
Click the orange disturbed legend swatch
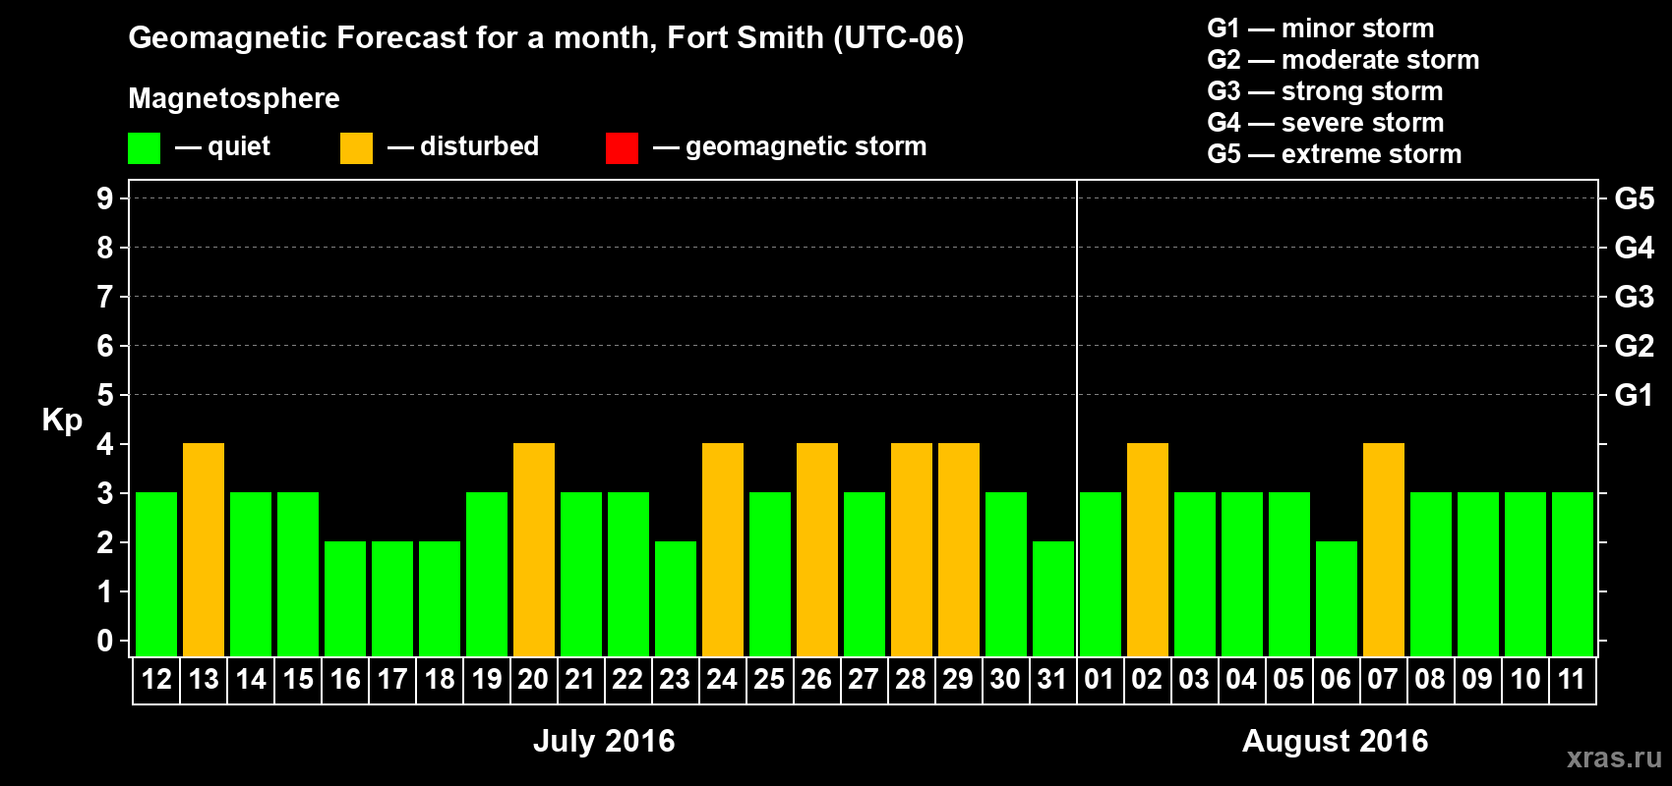click(356, 148)
